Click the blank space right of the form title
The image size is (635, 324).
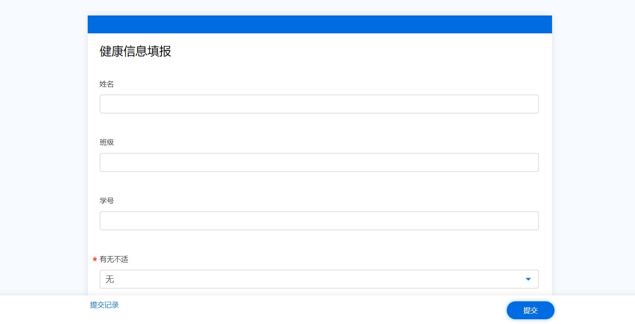coord(357,51)
